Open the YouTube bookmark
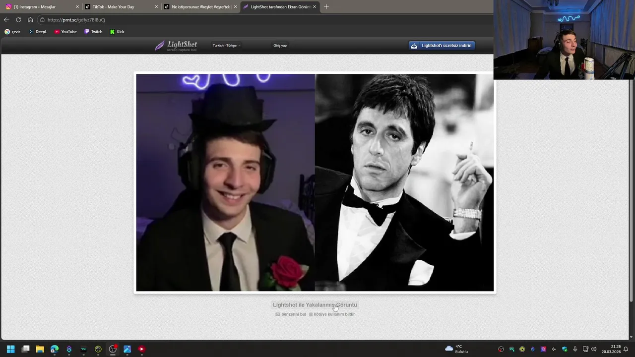635x357 pixels. (65, 32)
